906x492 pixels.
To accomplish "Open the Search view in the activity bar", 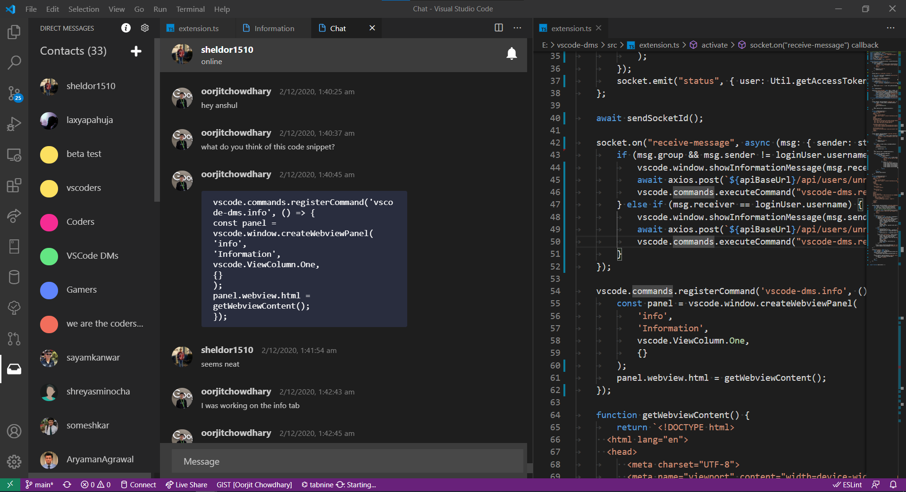I will click(x=14, y=62).
